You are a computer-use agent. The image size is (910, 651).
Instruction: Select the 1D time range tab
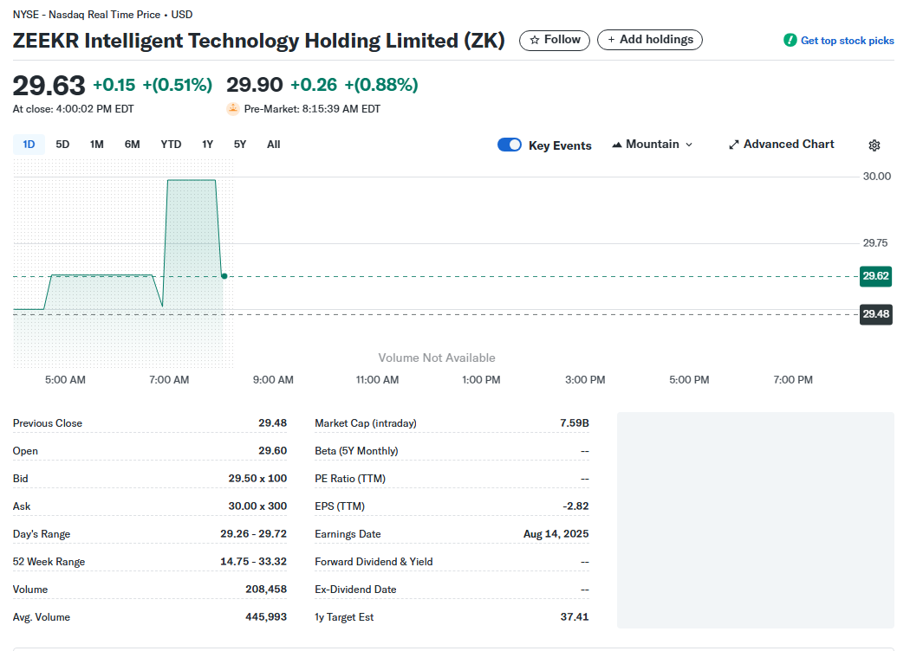coord(29,145)
